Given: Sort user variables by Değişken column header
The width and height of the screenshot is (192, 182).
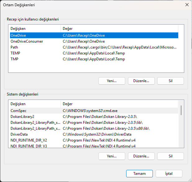Looking at the screenshot, I should tap(34, 29).
